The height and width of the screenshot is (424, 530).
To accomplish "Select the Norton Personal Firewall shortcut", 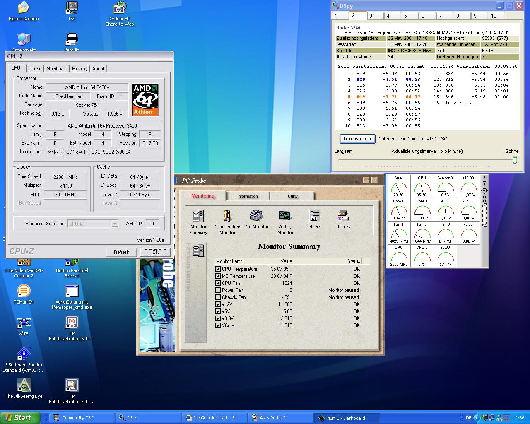I will point(72,268).
